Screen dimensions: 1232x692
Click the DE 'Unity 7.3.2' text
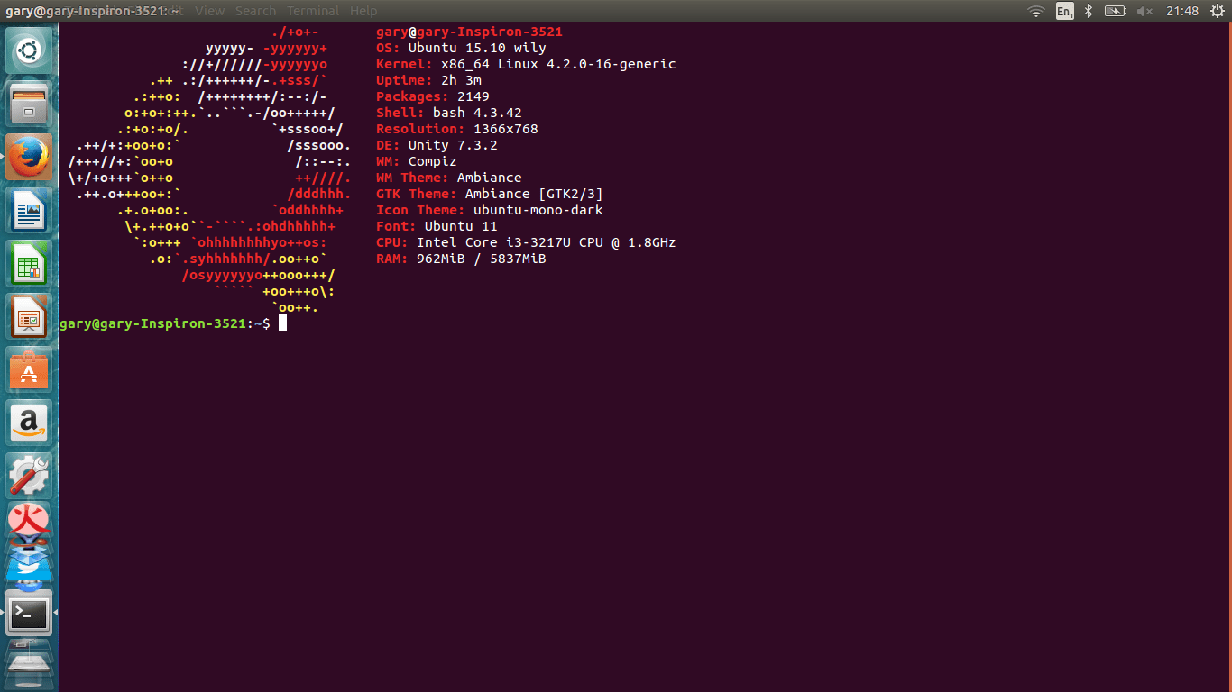[453, 145]
